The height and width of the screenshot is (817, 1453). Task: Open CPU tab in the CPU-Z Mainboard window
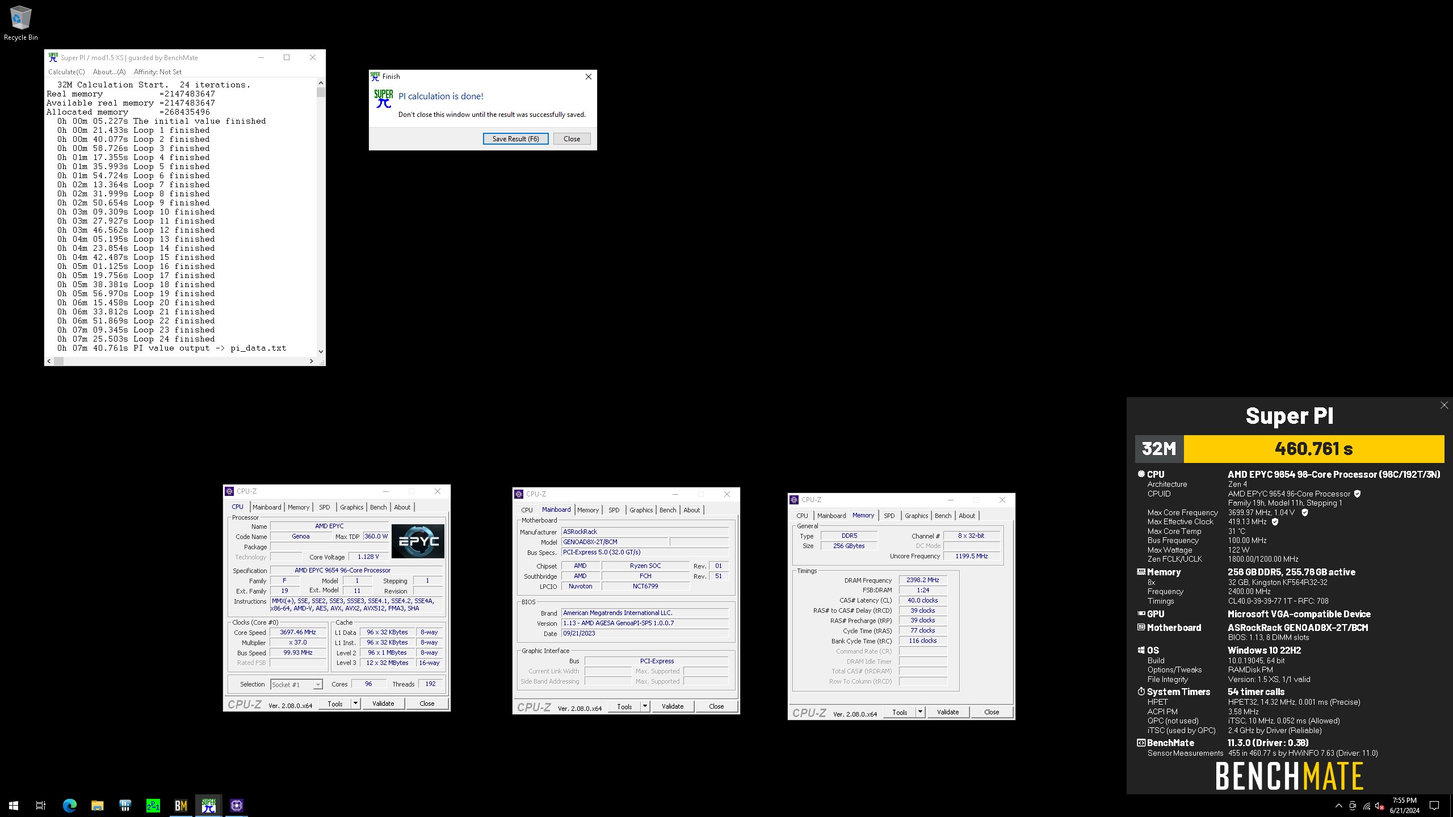pos(527,510)
